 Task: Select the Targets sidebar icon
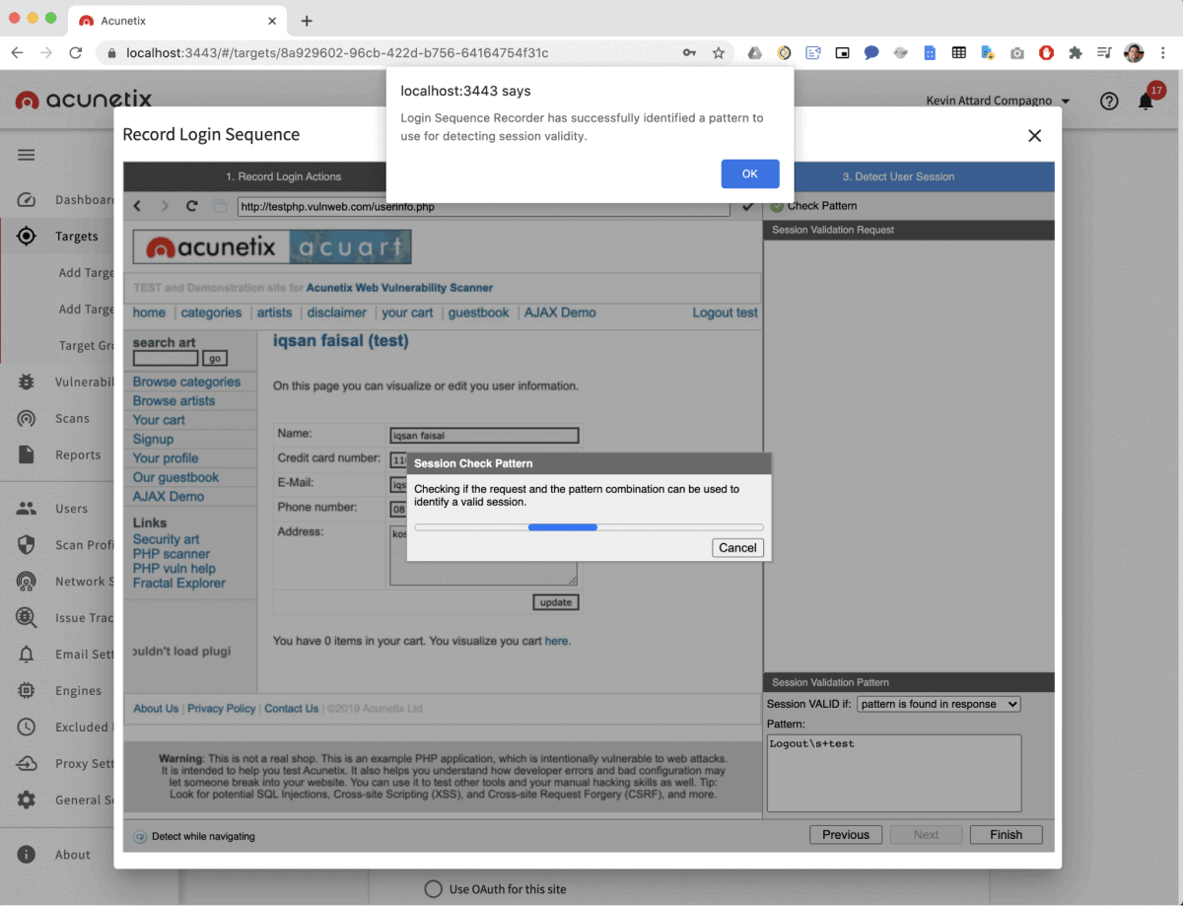pos(27,237)
